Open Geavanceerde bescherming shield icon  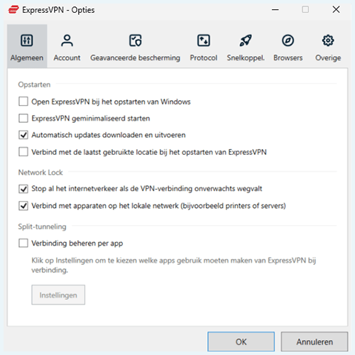[135, 40]
